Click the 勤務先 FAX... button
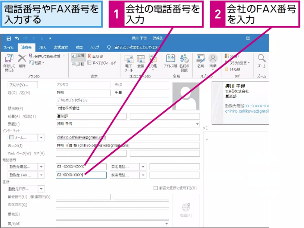The width and height of the screenshot is (304, 228). [x=23, y=175]
